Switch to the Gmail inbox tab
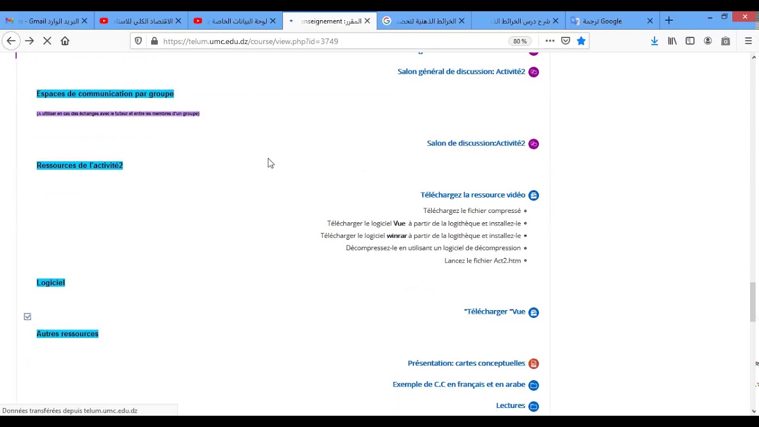This screenshot has height=427, width=759. 47,21
